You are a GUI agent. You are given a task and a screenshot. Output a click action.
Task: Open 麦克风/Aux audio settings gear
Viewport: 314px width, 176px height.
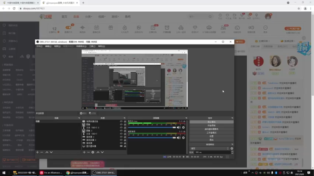point(183,128)
